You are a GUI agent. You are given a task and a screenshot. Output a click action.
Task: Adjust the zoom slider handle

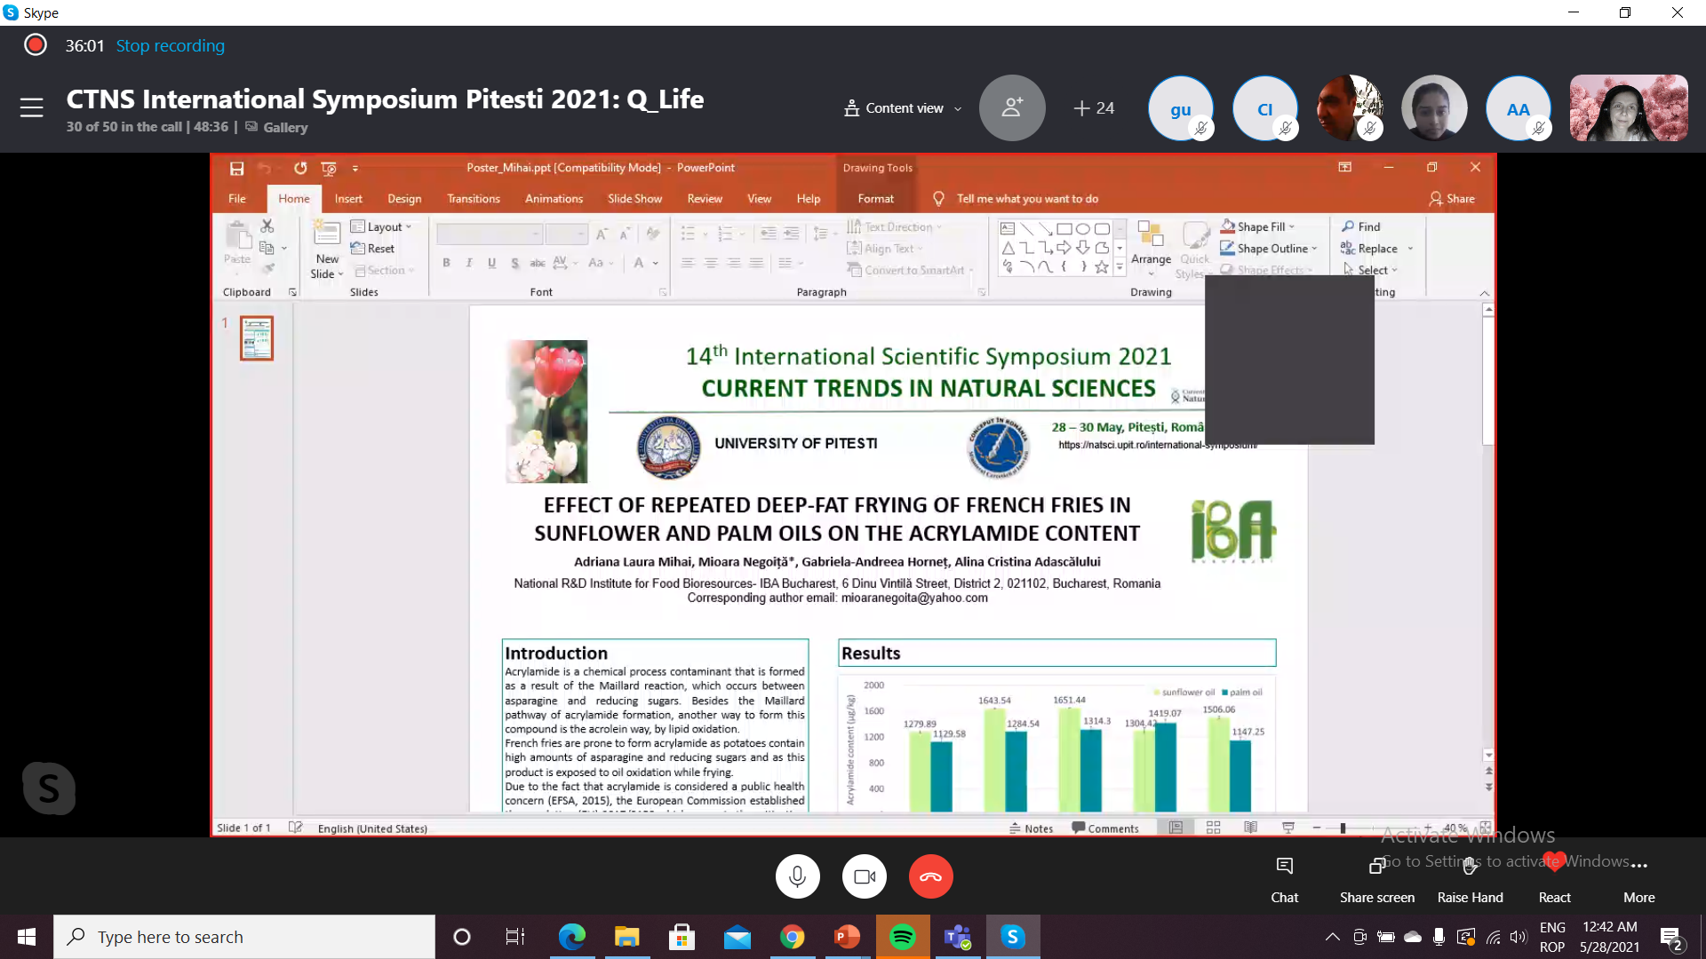click(x=1343, y=828)
